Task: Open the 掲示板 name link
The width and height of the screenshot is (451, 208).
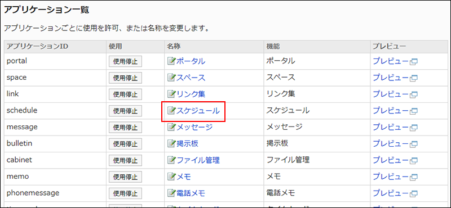Action: pyautogui.click(x=187, y=143)
